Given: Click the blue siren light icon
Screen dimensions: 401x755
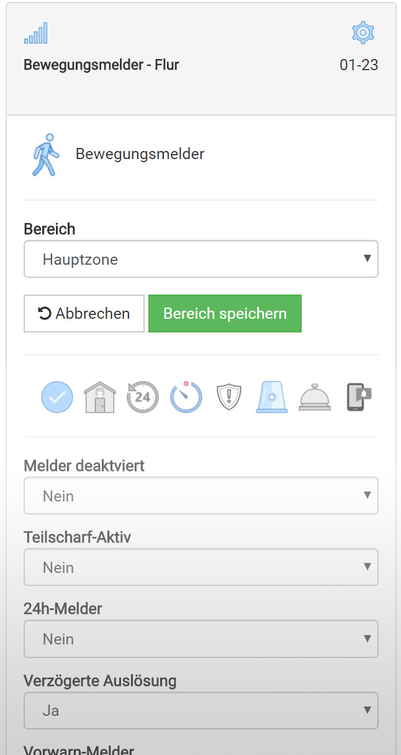Looking at the screenshot, I should coord(272,396).
